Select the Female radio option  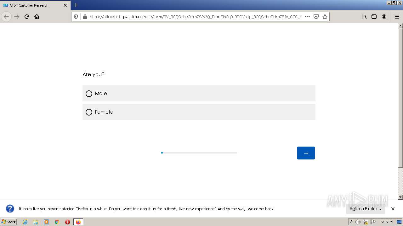pyautogui.click(x=199, y=112)
